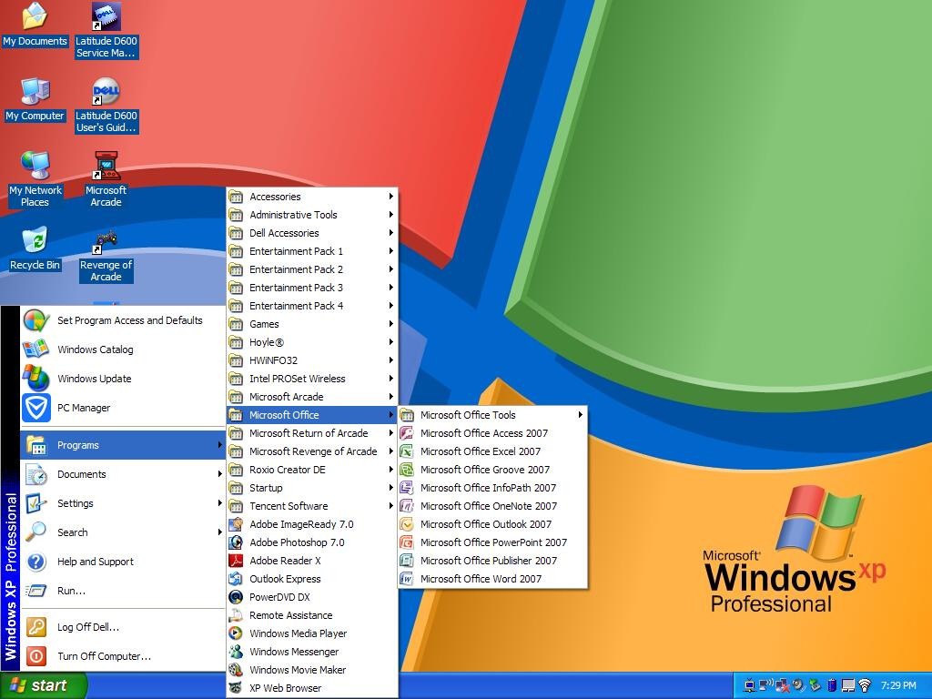Click the Microsoft Office Excel 2007 icon
The image size is (932, 699).
(407, 451)
